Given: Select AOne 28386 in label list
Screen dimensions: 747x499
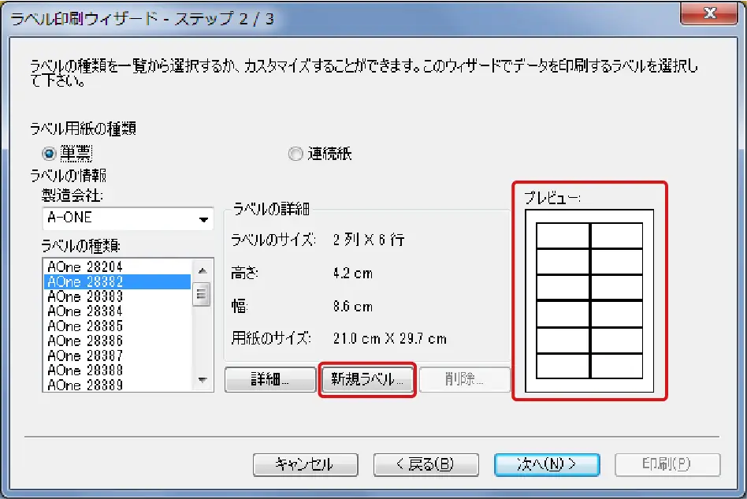Looking at the screenshot, I should point(117,341).
